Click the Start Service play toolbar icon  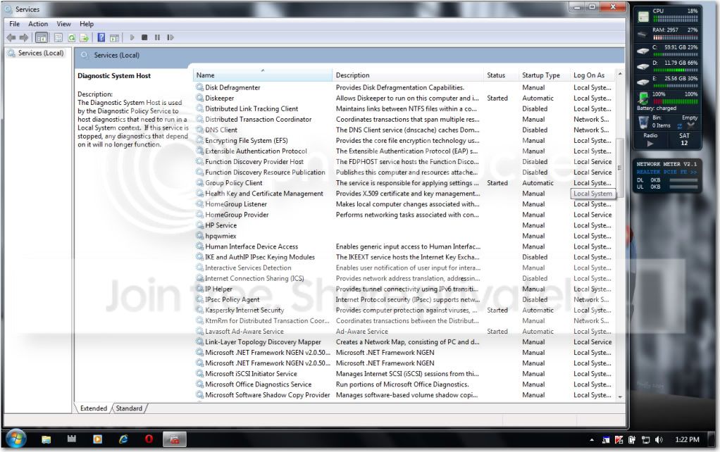pos(132,37)
